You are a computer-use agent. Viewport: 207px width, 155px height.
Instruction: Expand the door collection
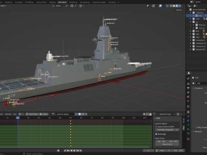tap(191, 31)
